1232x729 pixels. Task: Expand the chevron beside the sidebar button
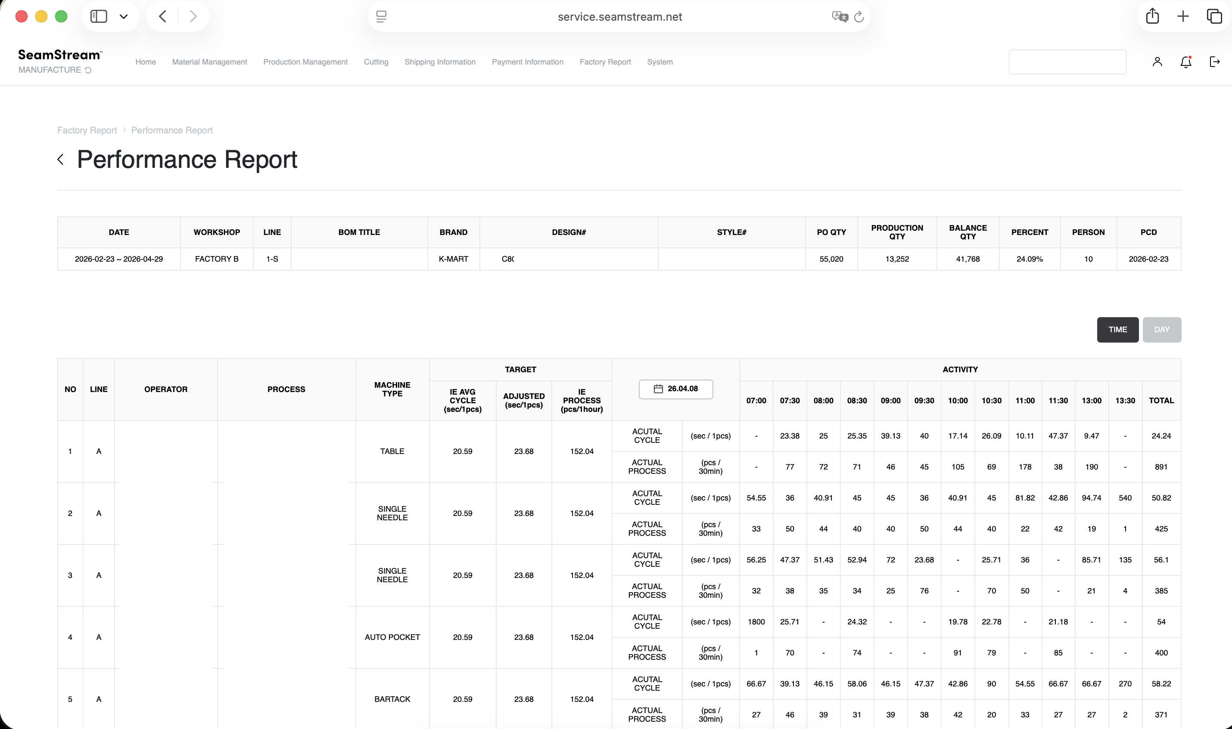point(123,16)
